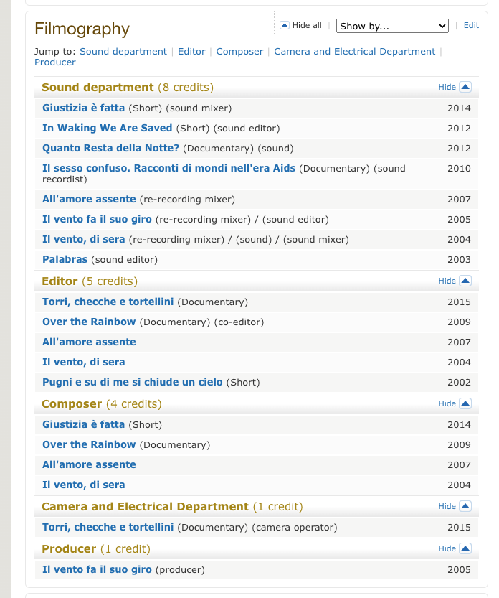The image size is (499, 598).
Task: Click the Edit link for Filmography
Action: click(471, 25)
